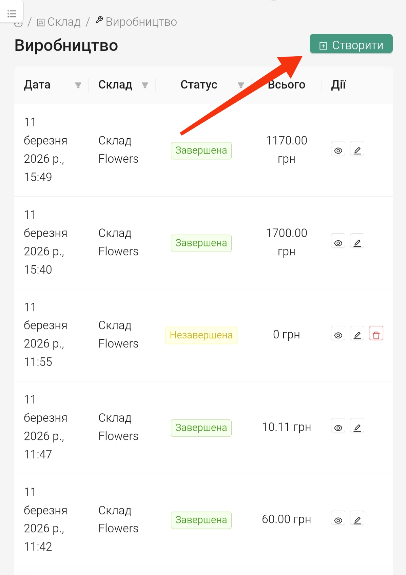
Task: Edit the unfinished 11:55 production
Action: click(x=357, y=334)
